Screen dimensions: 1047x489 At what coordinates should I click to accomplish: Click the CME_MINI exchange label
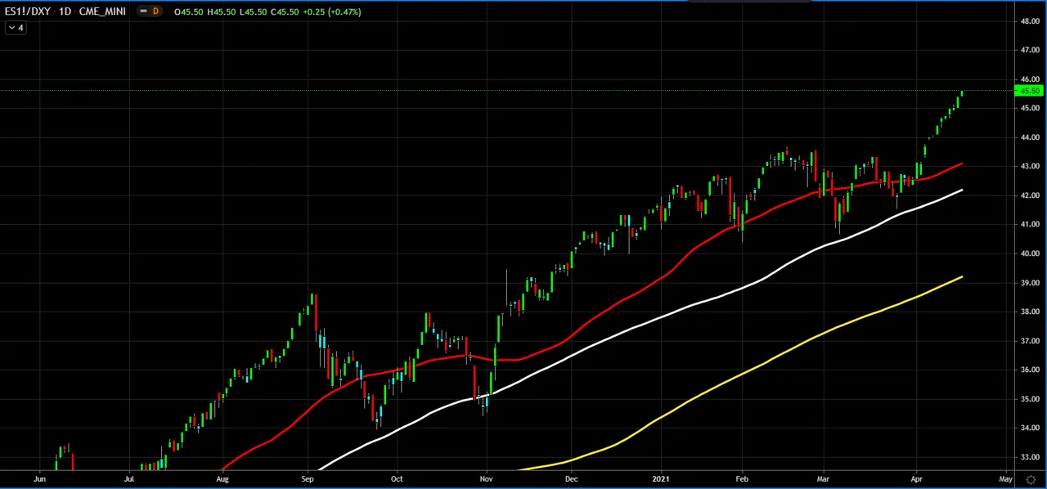point(102,11)
